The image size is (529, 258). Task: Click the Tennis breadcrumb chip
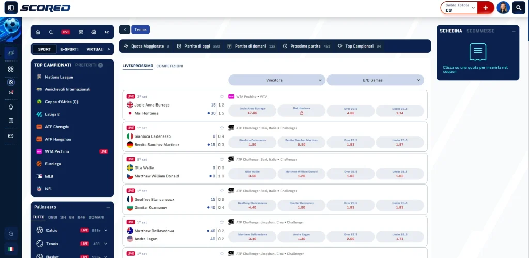141,29
